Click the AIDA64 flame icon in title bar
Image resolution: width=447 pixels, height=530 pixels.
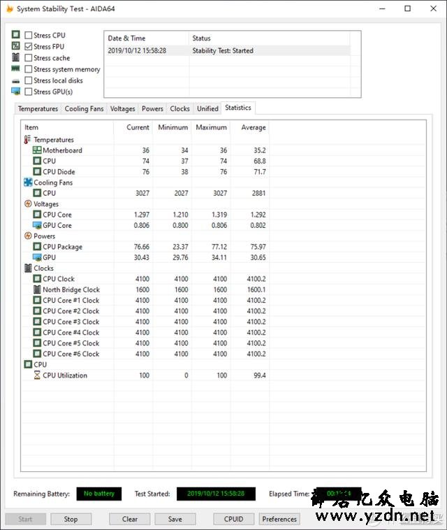9,9
